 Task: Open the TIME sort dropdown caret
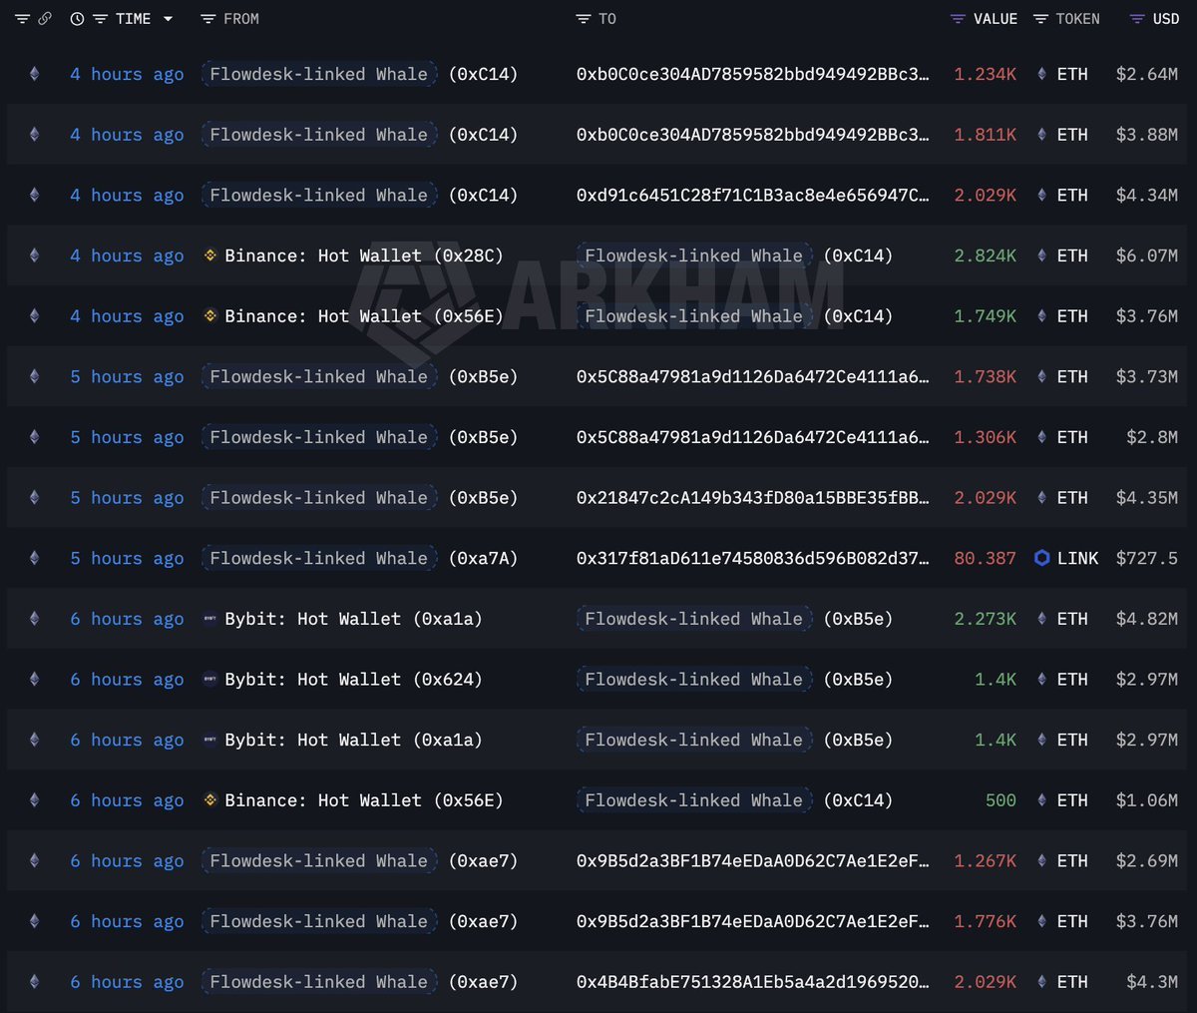[166, 18]
